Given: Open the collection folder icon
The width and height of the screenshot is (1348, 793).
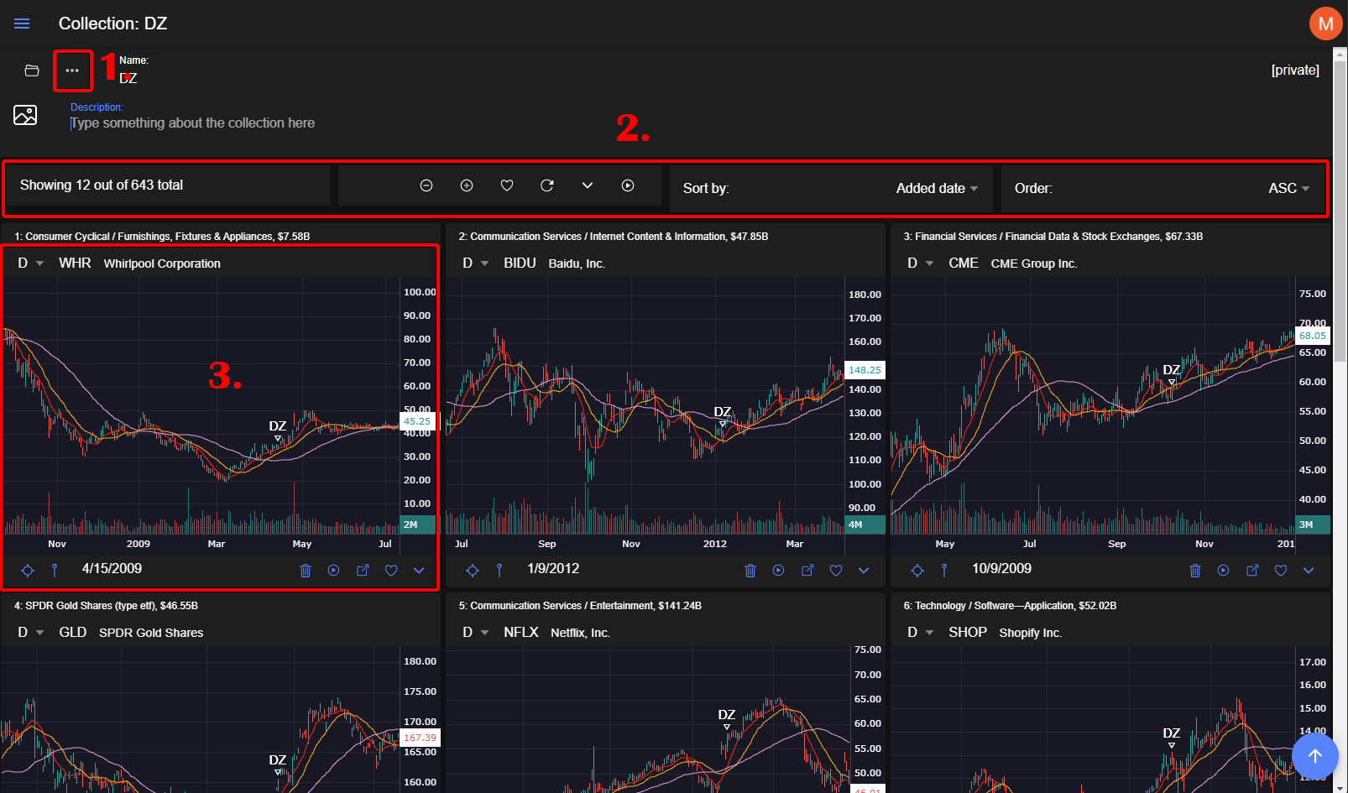Looking at the screenshot, I should point(32,70).
